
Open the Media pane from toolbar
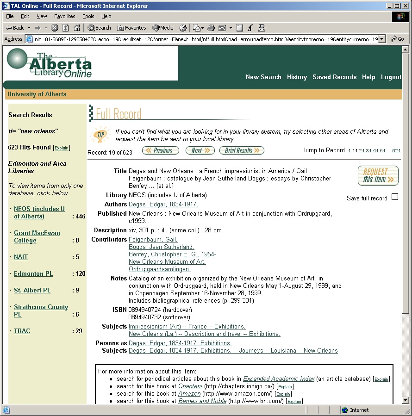tap(163, 28)
